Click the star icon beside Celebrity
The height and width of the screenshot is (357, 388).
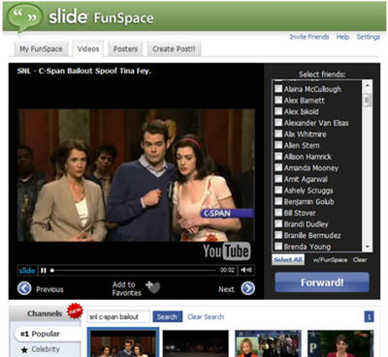(x=24, y=349)
